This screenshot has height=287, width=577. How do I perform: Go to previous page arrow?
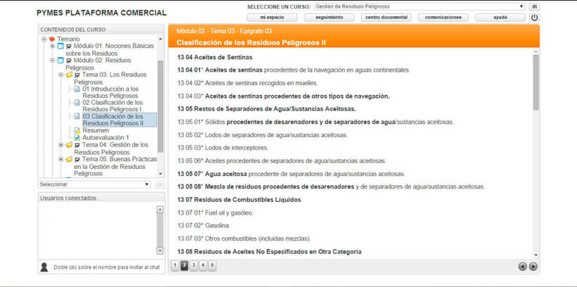[x=522, y=267]
